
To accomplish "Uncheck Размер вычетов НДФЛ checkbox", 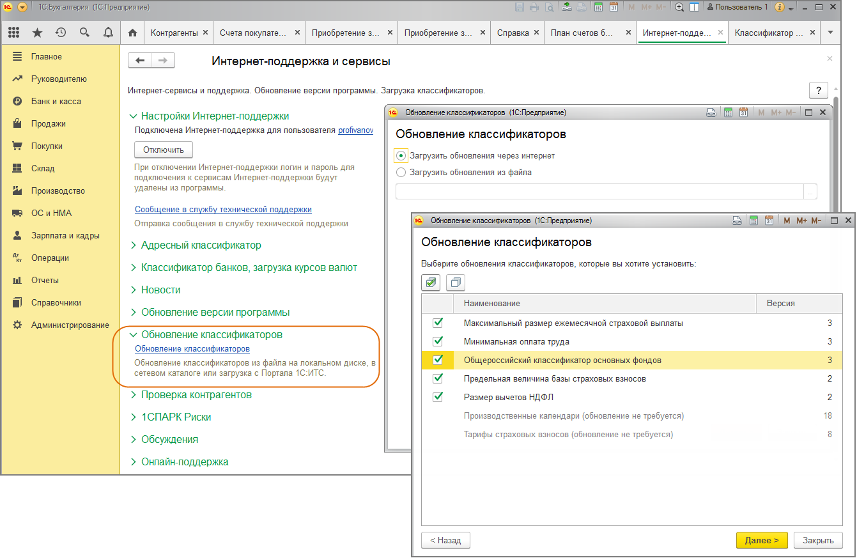I will [438, 397].
